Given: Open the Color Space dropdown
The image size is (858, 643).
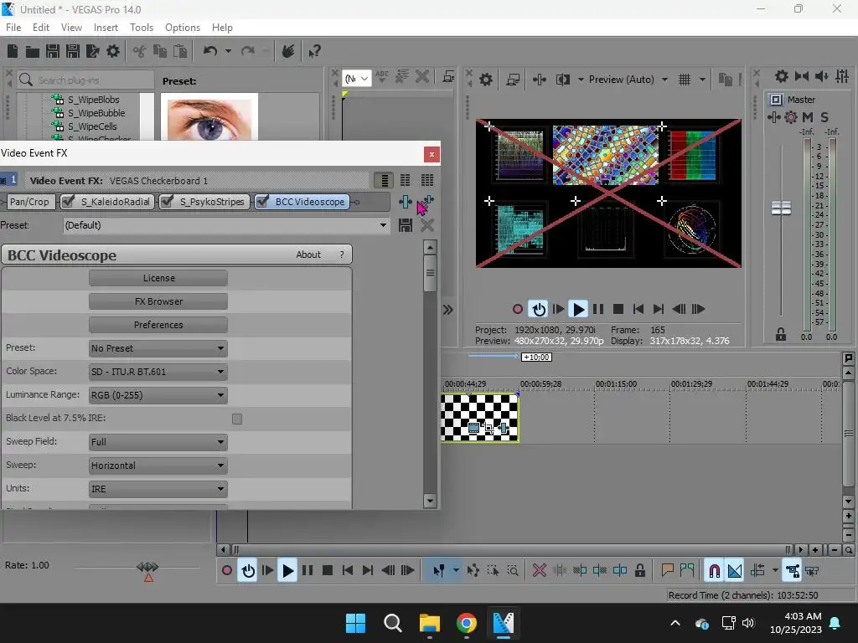Looking at the screenshot, I should tap(158, 372).
